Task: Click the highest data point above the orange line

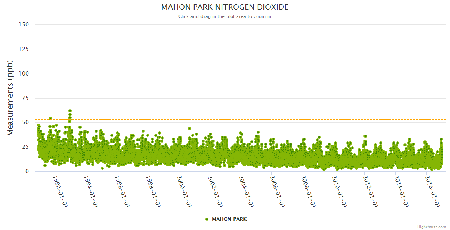Action: [70, 111]
